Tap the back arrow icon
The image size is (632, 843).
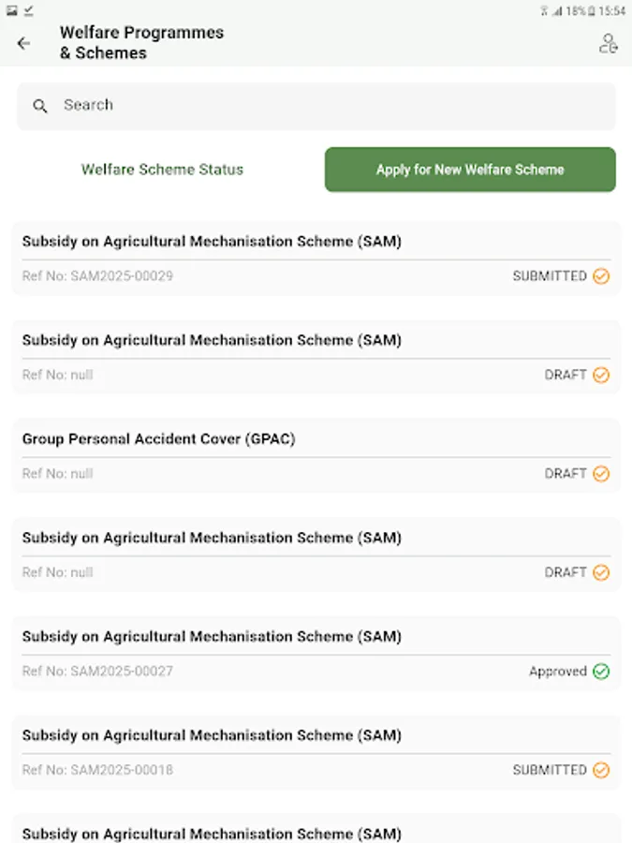(x=24, y=43)
